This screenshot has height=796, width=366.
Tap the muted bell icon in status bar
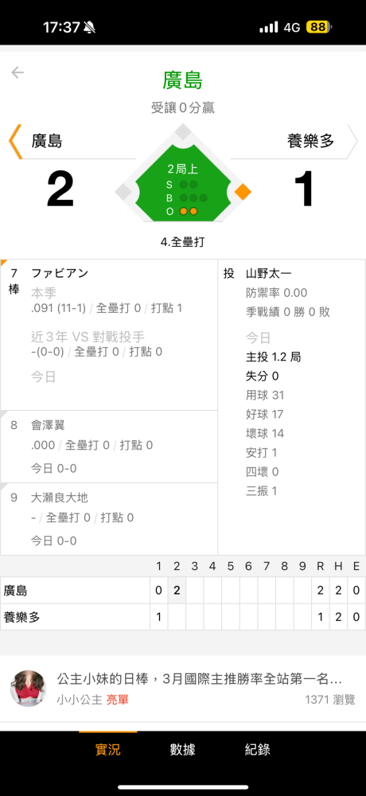[89, 27]
